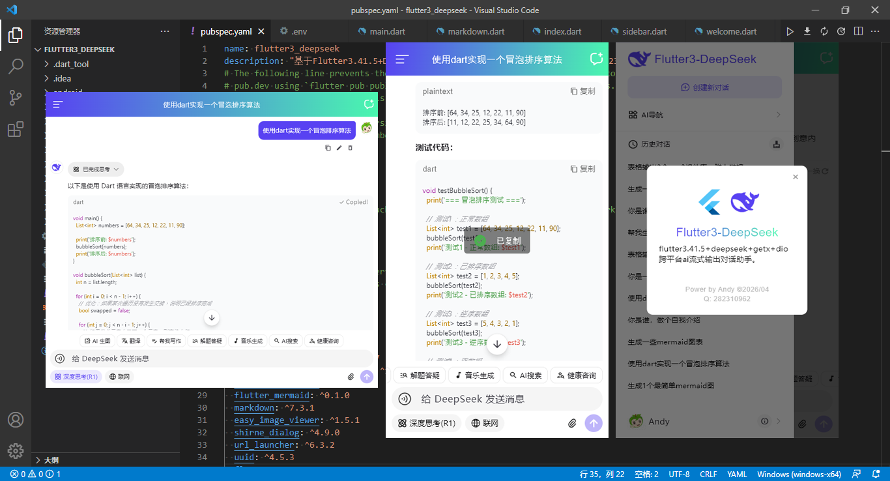Run the app with the play icon

(x=790, y=31)
